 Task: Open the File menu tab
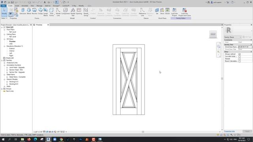[x=4, y=6]
